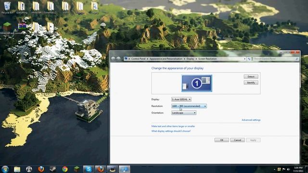Go forward in Control Panel window

click(118, 59)
